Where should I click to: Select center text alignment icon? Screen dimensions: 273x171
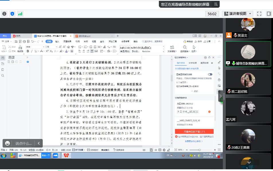[83, 51]
